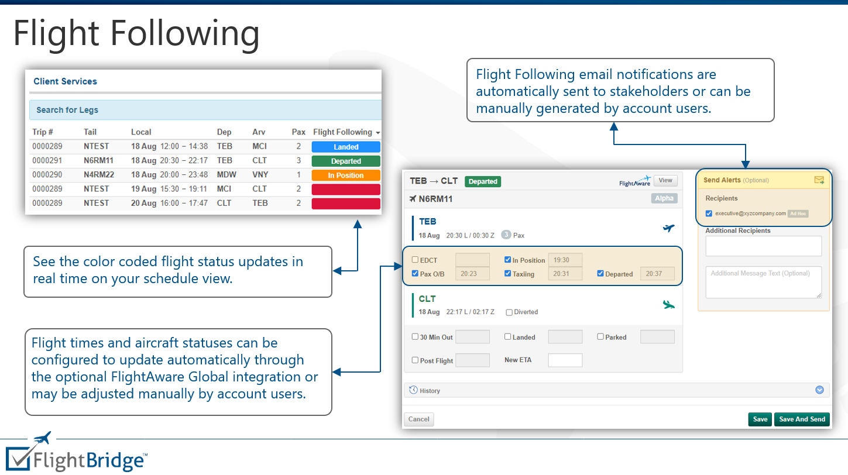Screen dimensions: 848x475
Task: Click the History clock icon
Action: (x=415, y=390)
